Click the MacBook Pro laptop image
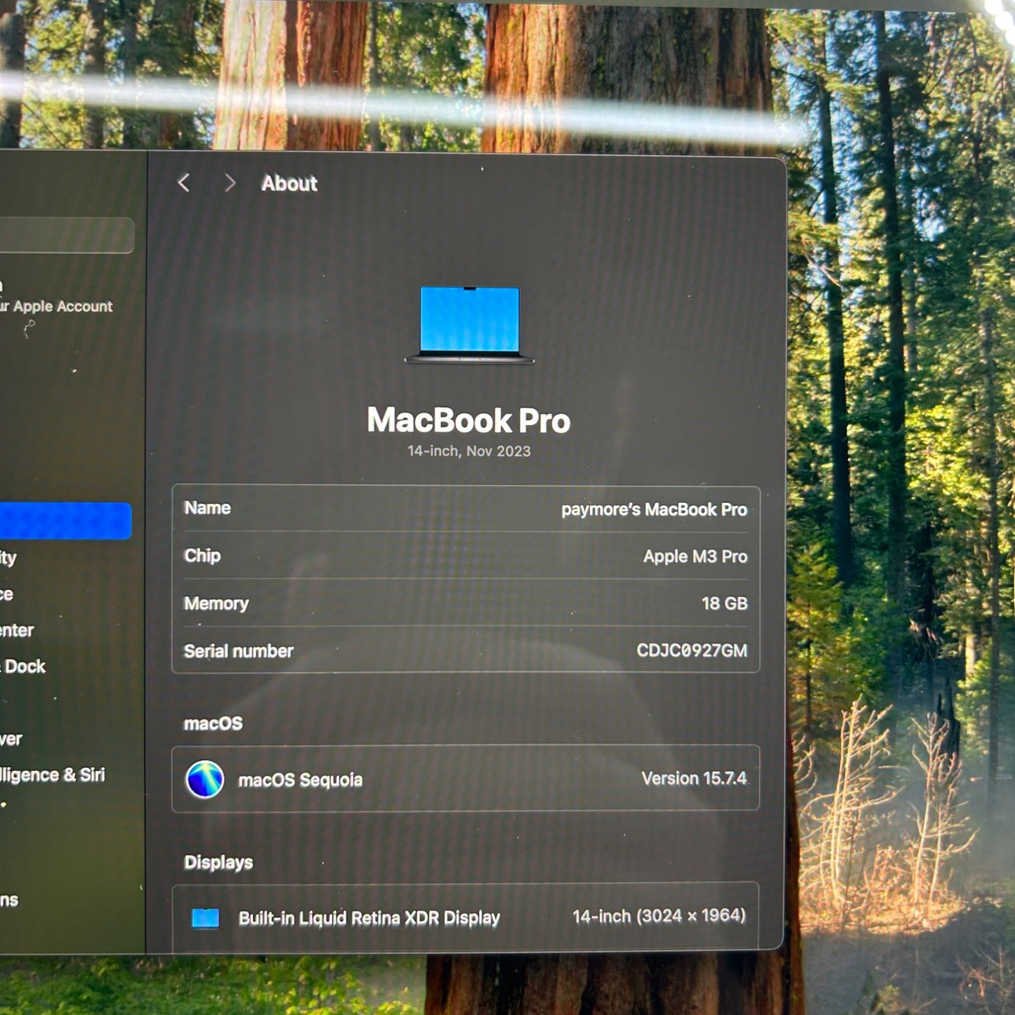Viewport: 1015px width, 1015px height. [x=469, y=325]
